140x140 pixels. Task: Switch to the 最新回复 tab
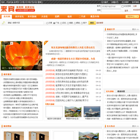(121, 91)
